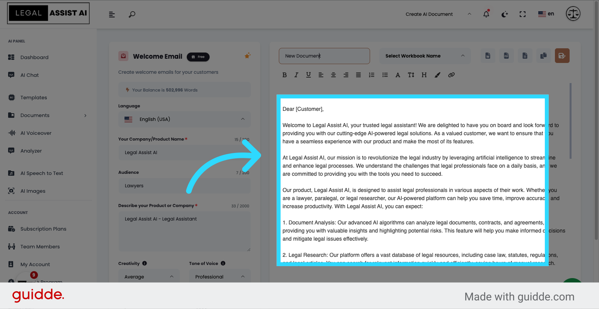599x309 pixels.
Task: Export document as Word file
Action: point(488,56)
